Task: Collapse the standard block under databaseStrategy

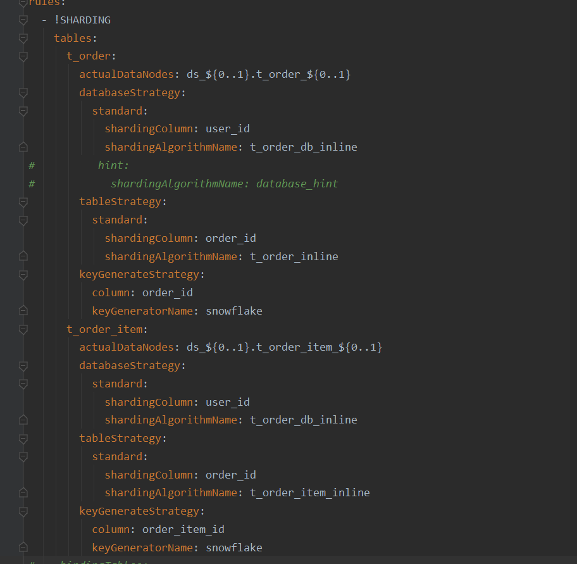Action: [23, 110]
